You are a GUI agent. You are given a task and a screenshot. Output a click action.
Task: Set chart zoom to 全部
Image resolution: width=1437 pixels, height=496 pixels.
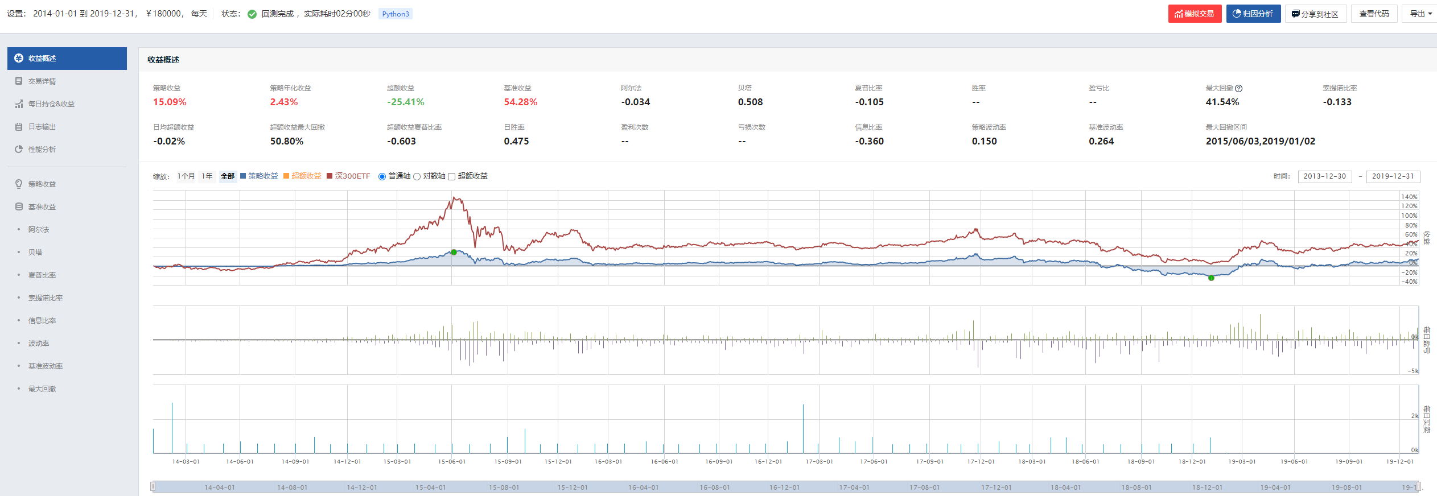[x=228, y=176]
